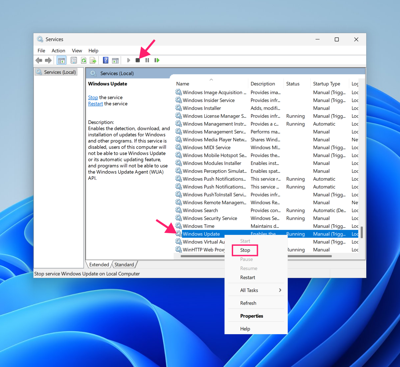Choose Stop in the context menu
The width and height of the screenshot is (400, 367).
[245, 250]
